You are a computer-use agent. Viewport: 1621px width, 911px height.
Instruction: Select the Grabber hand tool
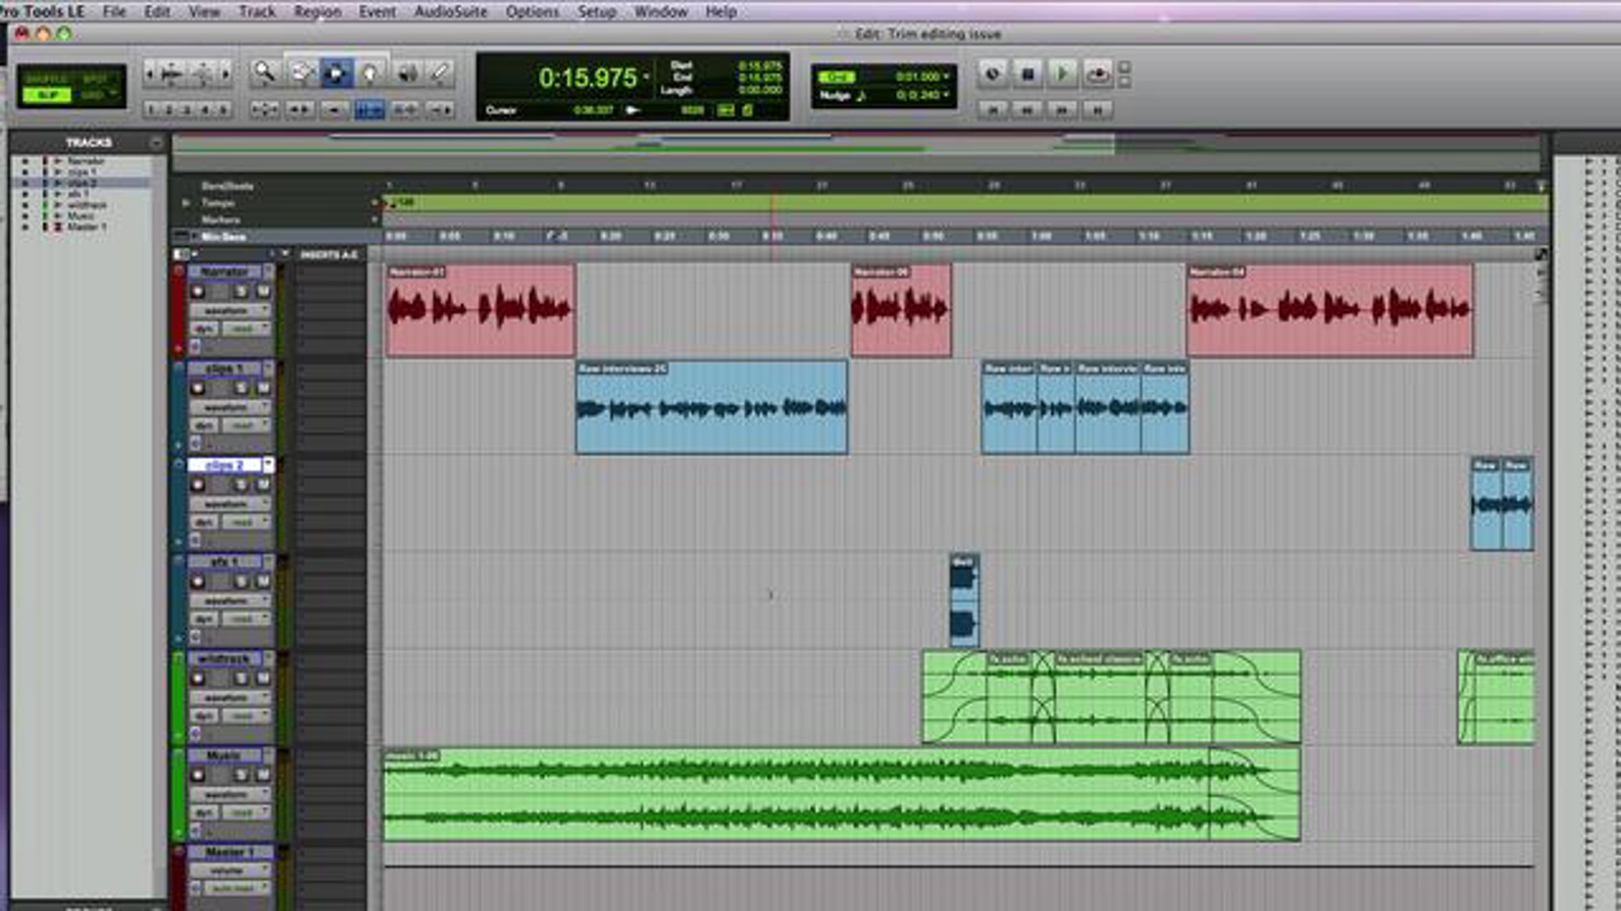(370, 73)
